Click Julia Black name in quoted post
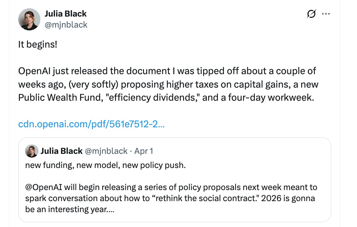This screenshot has height=227, width=357. (61, 151)
